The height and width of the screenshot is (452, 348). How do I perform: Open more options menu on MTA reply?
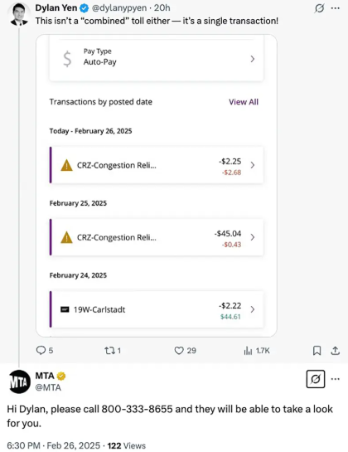coord(335,379)
